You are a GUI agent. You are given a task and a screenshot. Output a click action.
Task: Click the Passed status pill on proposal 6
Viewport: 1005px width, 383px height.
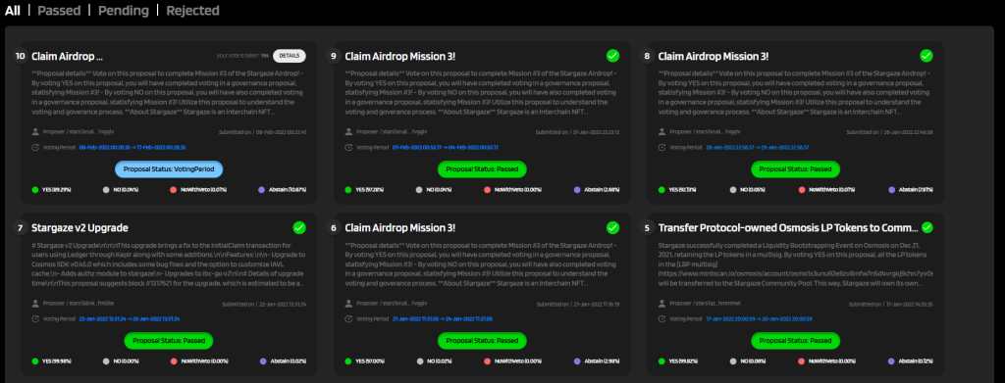pos(482,340)
